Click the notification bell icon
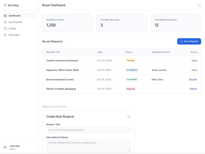Viewport: 205px width, 154px height. [199, 5]
